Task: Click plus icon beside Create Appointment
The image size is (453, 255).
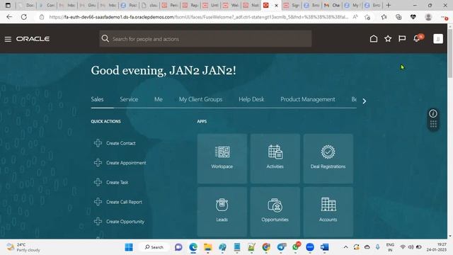Action: (x=98, y=162)
